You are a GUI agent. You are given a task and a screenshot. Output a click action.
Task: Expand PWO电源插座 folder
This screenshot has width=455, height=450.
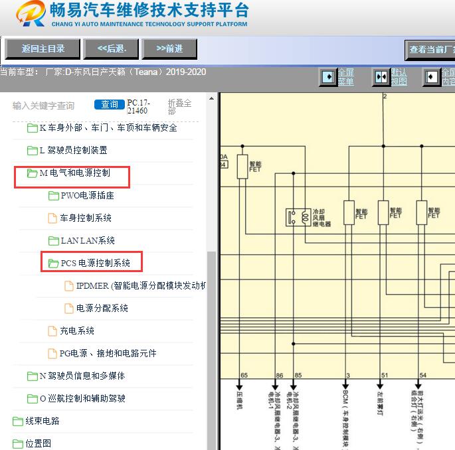click(87, 195)
